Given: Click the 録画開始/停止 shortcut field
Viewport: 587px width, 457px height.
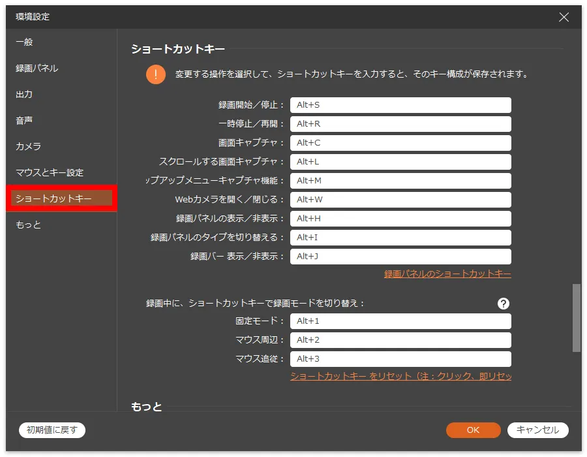Looking at the screenshot, I should [400, 105].
